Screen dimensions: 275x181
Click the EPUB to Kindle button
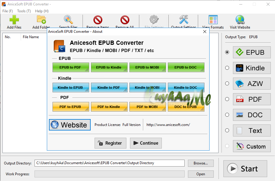click(109, 67)
